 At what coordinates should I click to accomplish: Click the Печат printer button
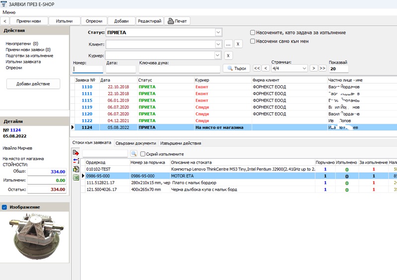tap(177, 21)
